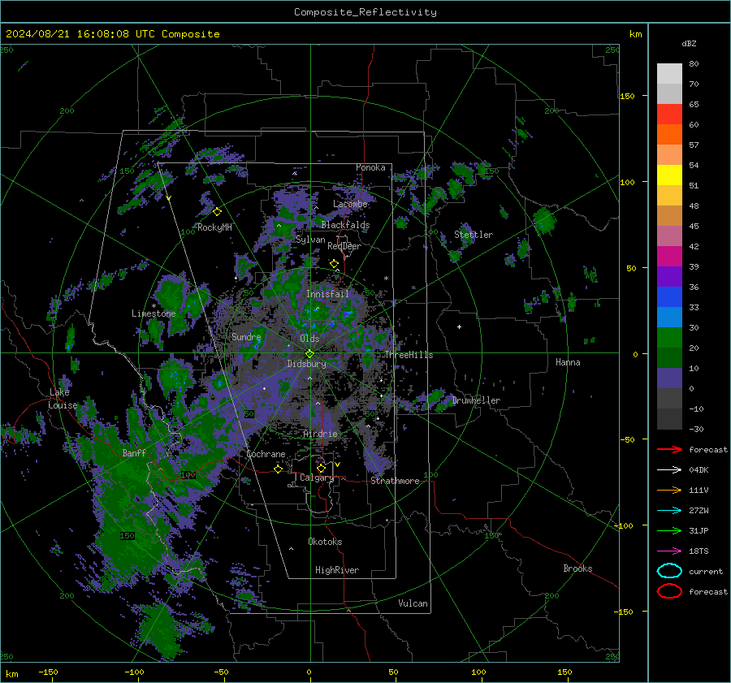Click the Stettler label on map
The image size is (731, 683).
474,235
